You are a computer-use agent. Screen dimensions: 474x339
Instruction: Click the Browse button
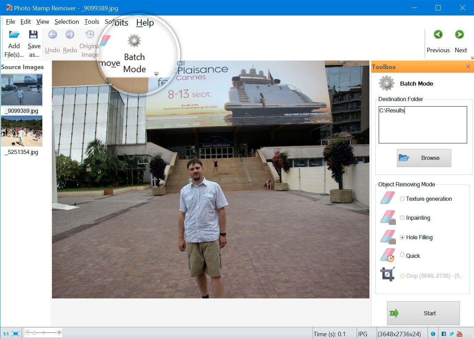point(424,158)
